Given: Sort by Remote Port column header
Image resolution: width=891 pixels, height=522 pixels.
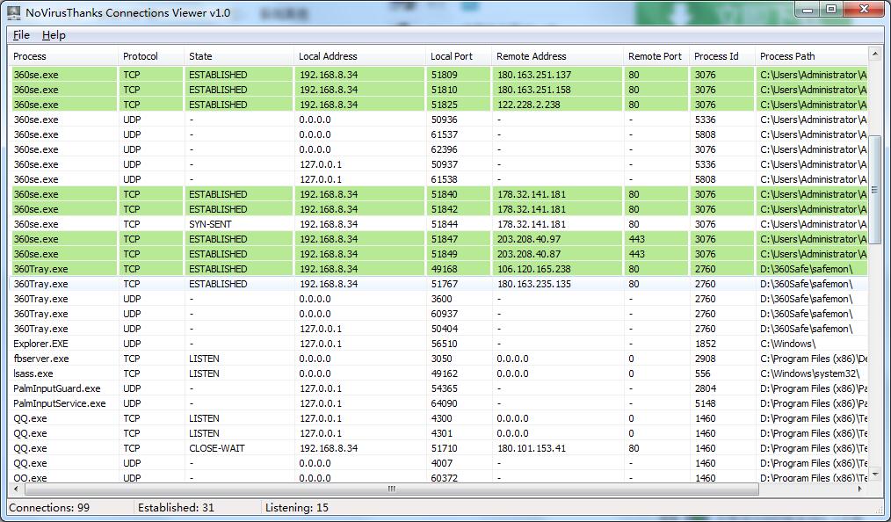Looking at the screenshot, I should point(656,56).
